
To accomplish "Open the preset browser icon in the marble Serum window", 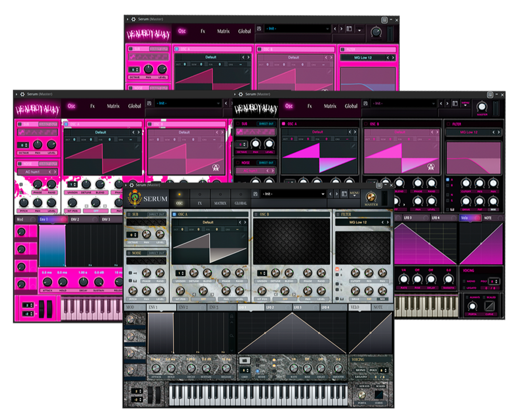I will (344, 194).
